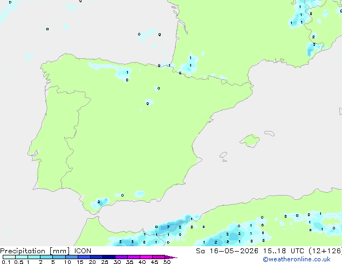This screenshot has width=342, height=264.
Task: Click the legend scale label '30'
Action: (x=117, y=262)
